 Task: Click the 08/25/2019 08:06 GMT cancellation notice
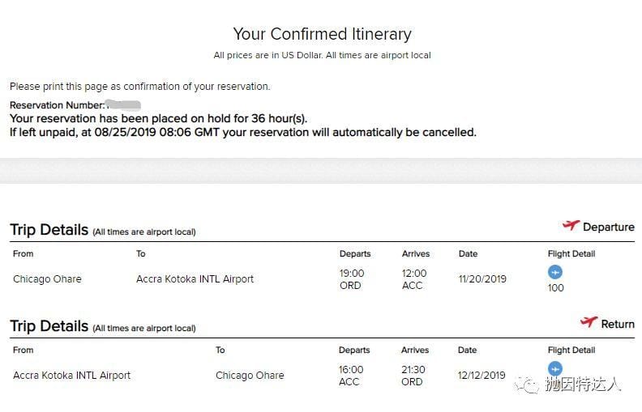(x=243, y=131)
